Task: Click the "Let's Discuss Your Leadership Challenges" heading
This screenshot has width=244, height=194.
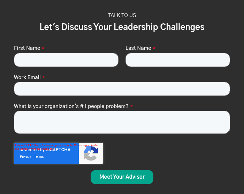Action: [x=122, y=27]
